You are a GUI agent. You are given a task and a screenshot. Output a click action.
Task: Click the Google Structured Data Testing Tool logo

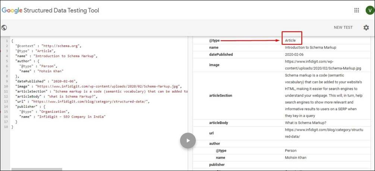50,10
